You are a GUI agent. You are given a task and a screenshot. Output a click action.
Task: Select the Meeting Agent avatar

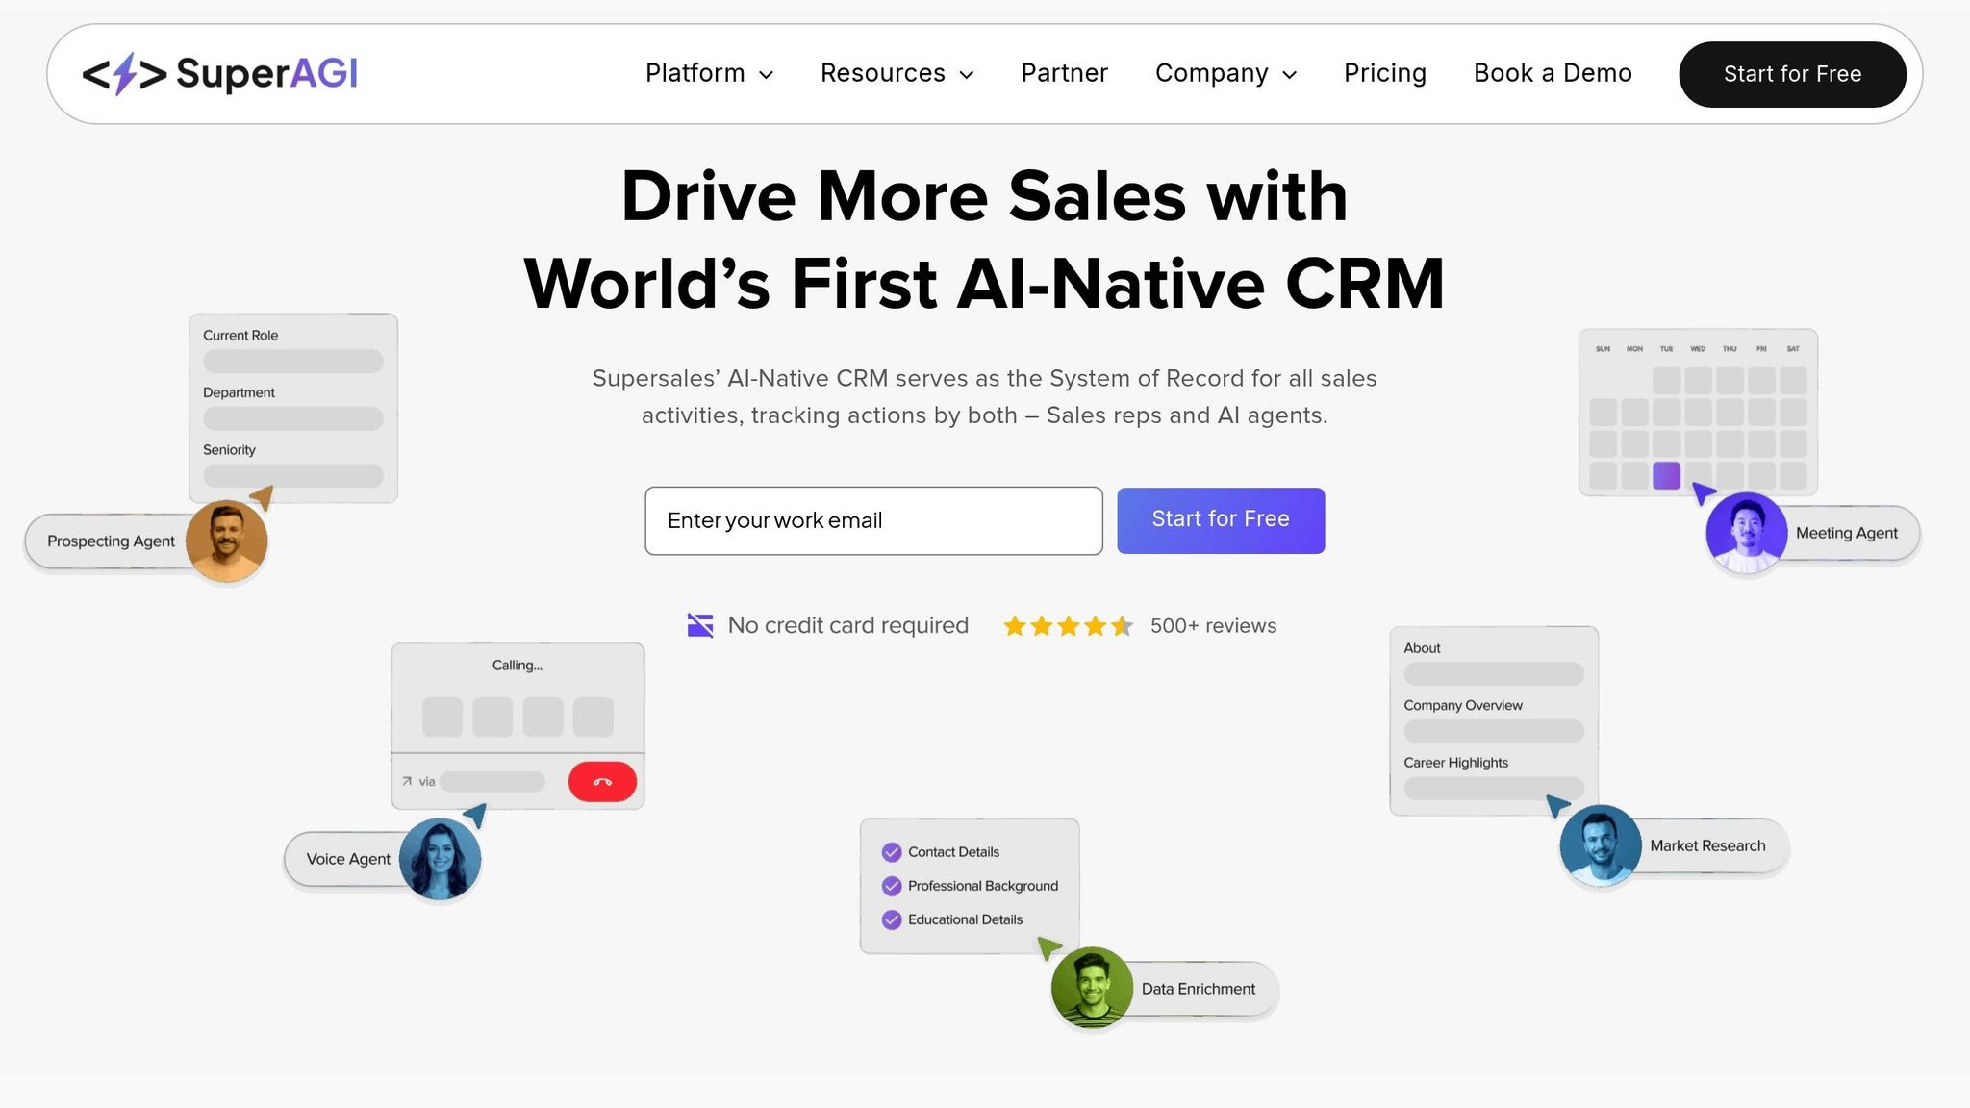(x=1746, y=533)
